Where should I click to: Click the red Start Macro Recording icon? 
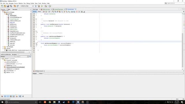point(77,12)
